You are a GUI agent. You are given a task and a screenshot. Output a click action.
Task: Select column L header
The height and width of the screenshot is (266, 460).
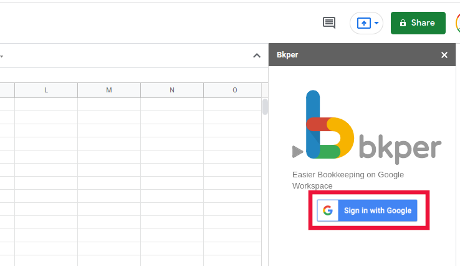pyautogui.click(x=46, y=90)
